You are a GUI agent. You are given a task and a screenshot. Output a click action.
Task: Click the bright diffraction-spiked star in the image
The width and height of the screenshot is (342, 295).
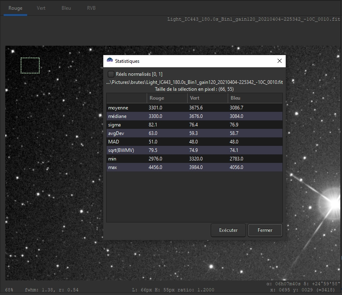click(335, 204)
